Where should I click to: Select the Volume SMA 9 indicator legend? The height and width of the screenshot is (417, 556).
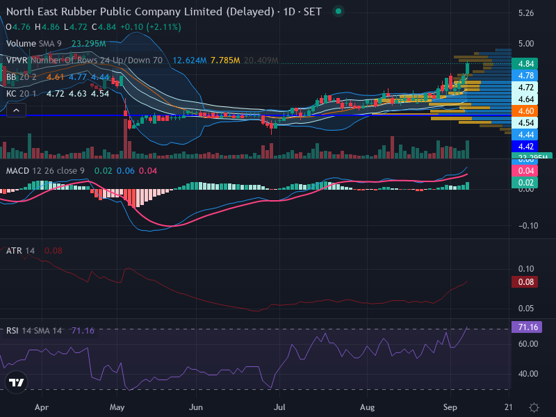click(33, 44)
